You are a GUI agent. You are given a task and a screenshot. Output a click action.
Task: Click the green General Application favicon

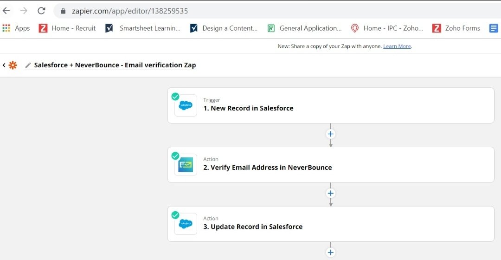pos(271,28)
